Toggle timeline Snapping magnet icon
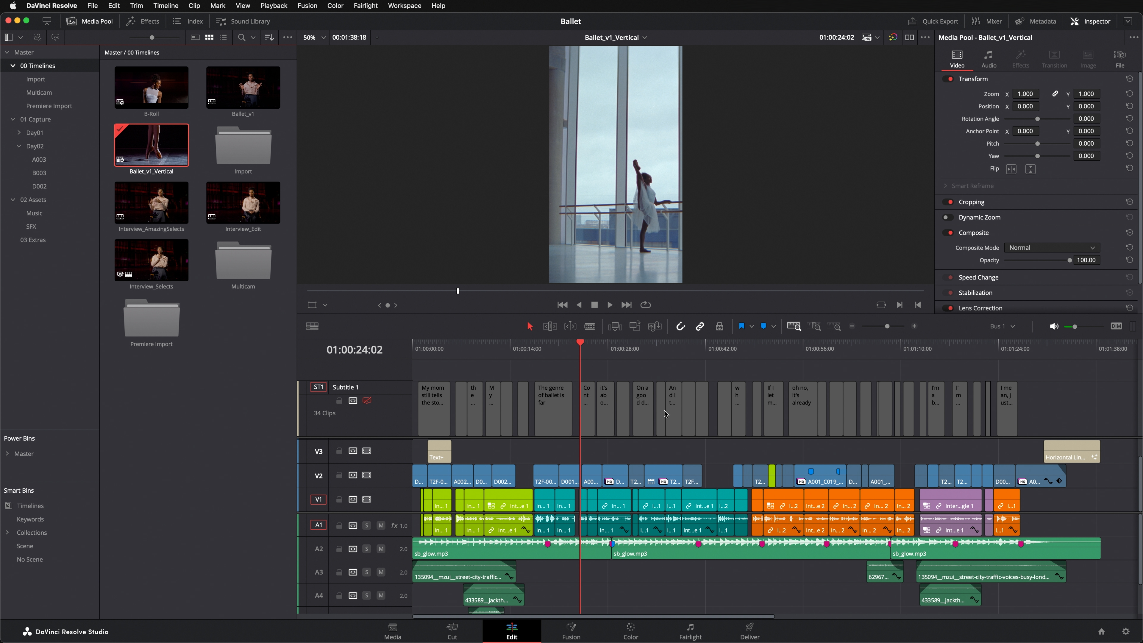The height and width of the screenshot is (643, 1143). pos(680,327)
